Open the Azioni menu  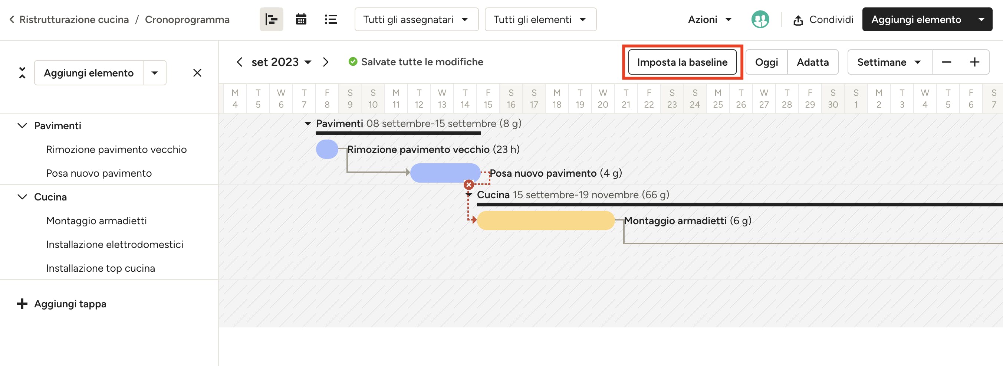click(710, 19)
